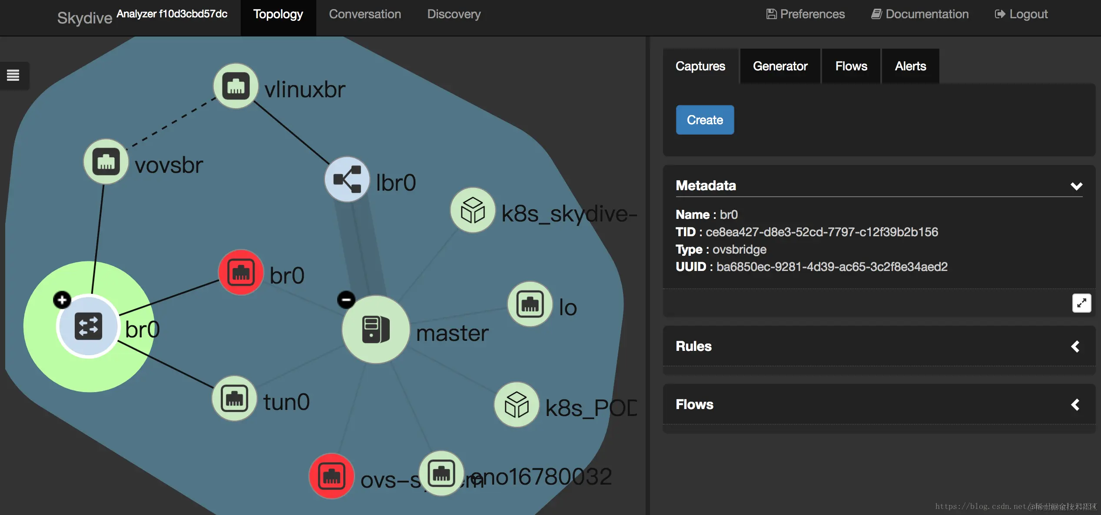Screen dimensions: 1101x515
Task: Click the k8s_skydive container cube icon
Action: [473, 210]
